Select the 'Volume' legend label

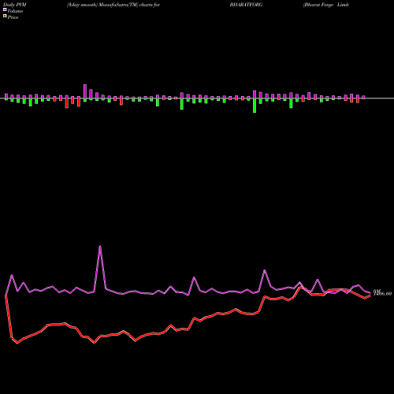pyautogui.click(x=15, y=11)
